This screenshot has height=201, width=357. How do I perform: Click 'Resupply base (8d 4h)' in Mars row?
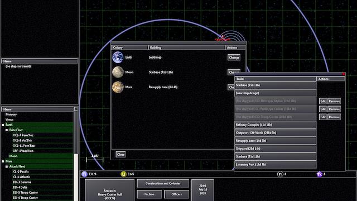coord(163,87)
